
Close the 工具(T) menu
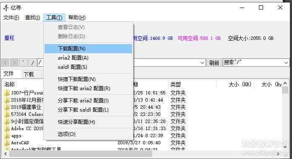[x=54, y=18]
